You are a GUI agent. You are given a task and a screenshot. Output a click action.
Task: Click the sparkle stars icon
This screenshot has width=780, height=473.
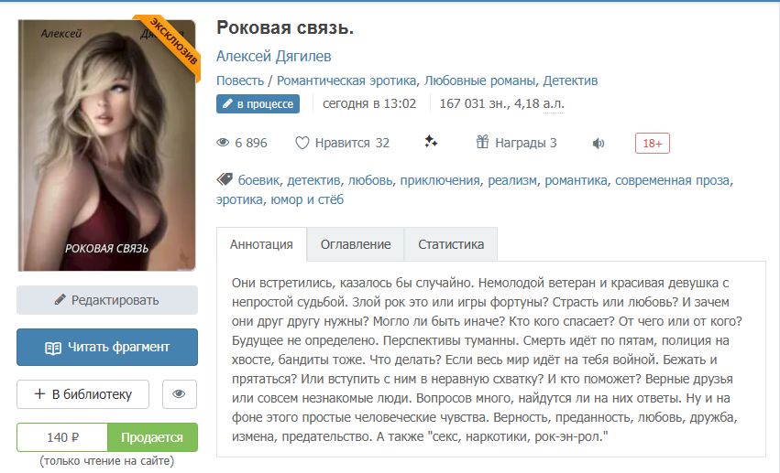click(x=431, y=142)
